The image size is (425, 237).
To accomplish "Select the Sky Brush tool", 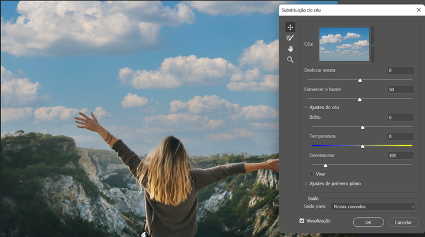I will click(x=290, y=38).
